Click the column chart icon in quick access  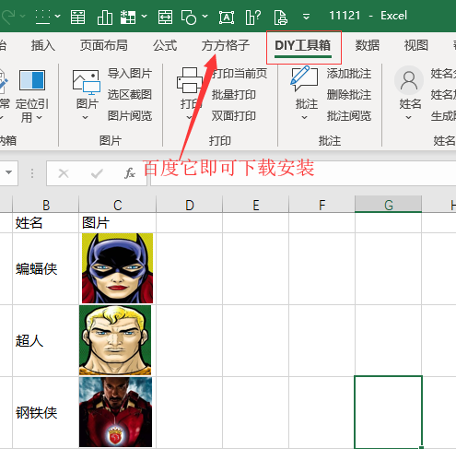click(x=105, y=17)
